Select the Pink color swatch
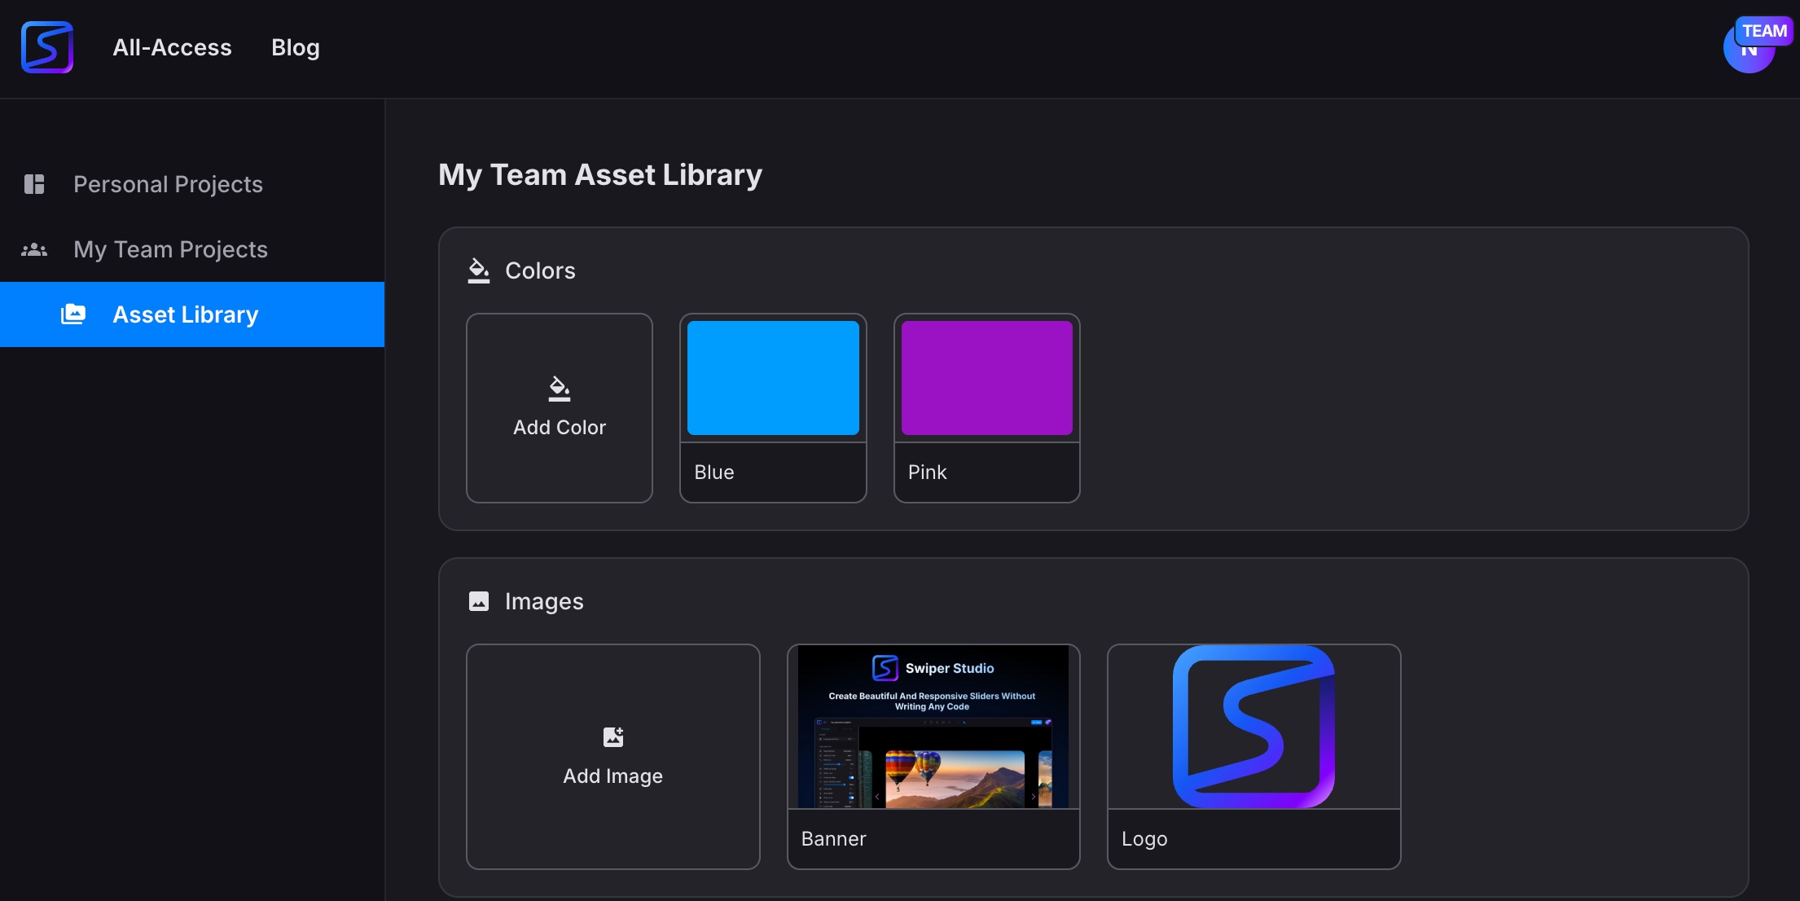1800x901 pixels. [987, 378]
